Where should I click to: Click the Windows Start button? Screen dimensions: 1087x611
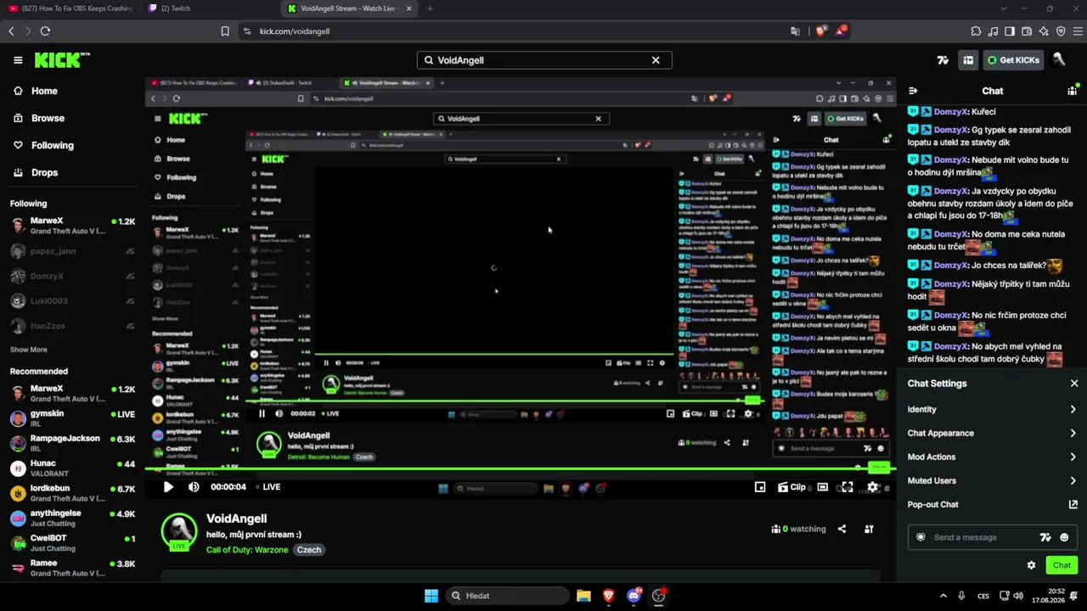(431, 596)
